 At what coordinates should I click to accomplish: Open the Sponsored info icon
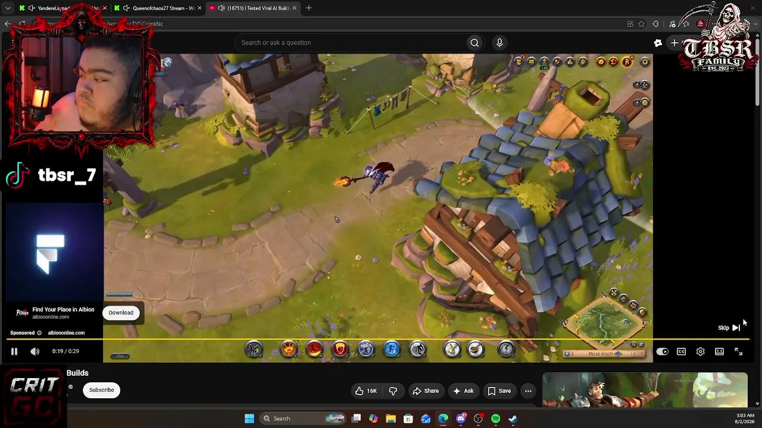point(39,333)
